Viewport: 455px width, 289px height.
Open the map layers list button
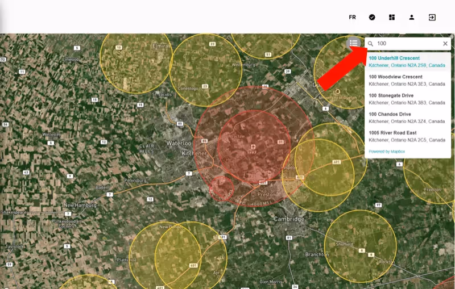[354, 43]
